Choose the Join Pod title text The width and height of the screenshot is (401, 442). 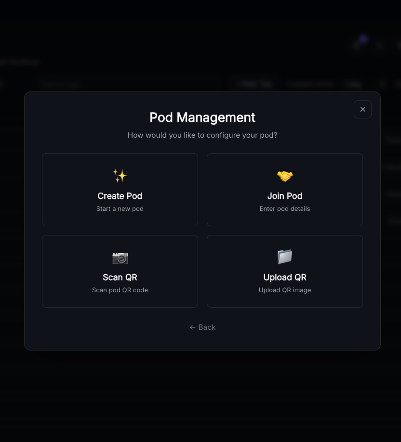pyautogui.click(x=285, y=196)
